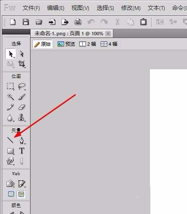
Task: Select the Eraser tool
Action: tap(22, 107)
